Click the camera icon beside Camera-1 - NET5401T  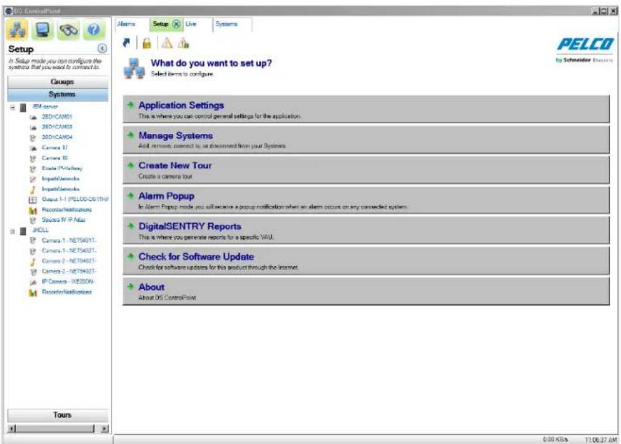[x=33, y=240]
